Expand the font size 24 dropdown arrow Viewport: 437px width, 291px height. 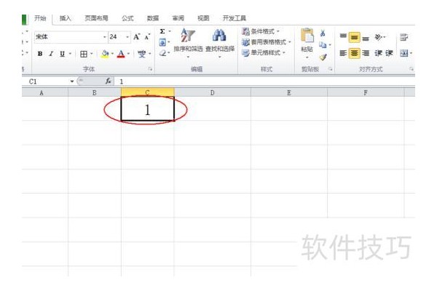(x=127, y=37)
